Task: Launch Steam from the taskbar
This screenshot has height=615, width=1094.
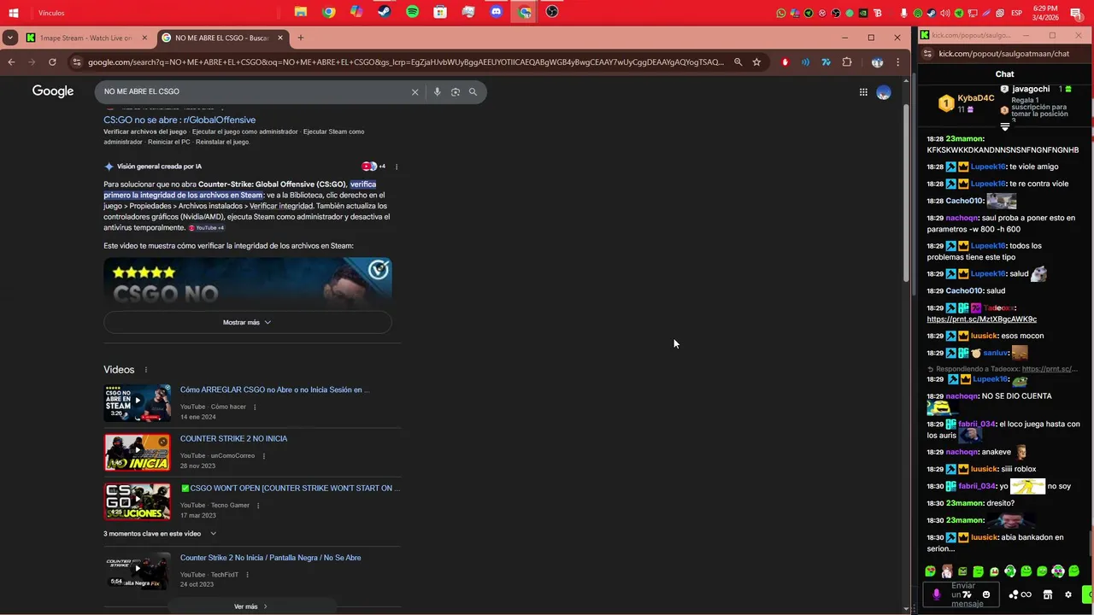Action: point(385,12)
